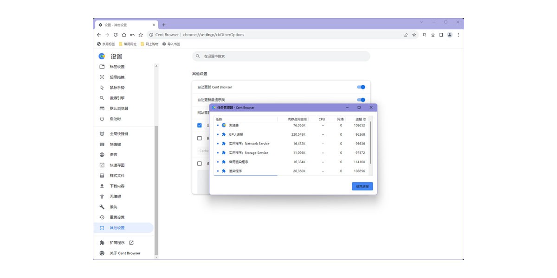
Task: Reload the settings page
Action: (116, 35)
